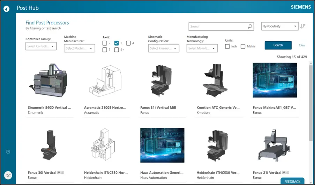The width and height of the screenshot is (315, 185).
Task: Check the 4 axes checkbox
Action: 128,43
